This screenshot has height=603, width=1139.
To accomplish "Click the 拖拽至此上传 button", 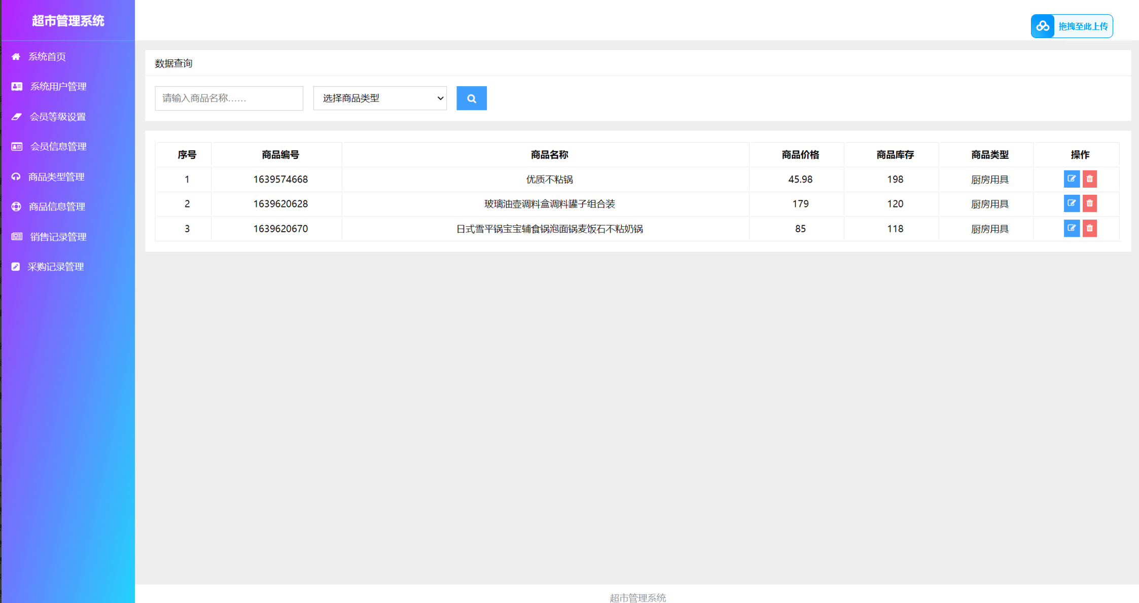I will (x=1082, y=26).
